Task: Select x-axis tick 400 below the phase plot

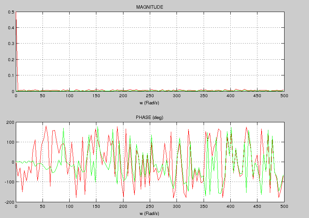Action: (x=230, y=206)
